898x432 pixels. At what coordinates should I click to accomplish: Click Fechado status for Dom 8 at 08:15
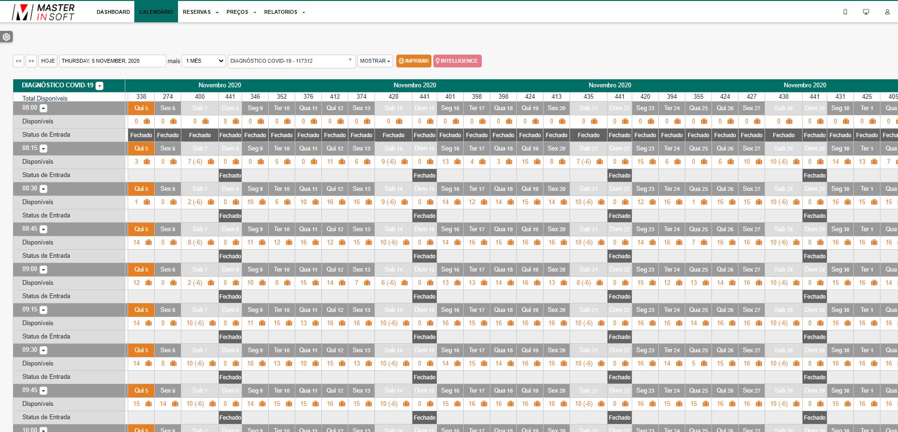(x=230, y=176)
